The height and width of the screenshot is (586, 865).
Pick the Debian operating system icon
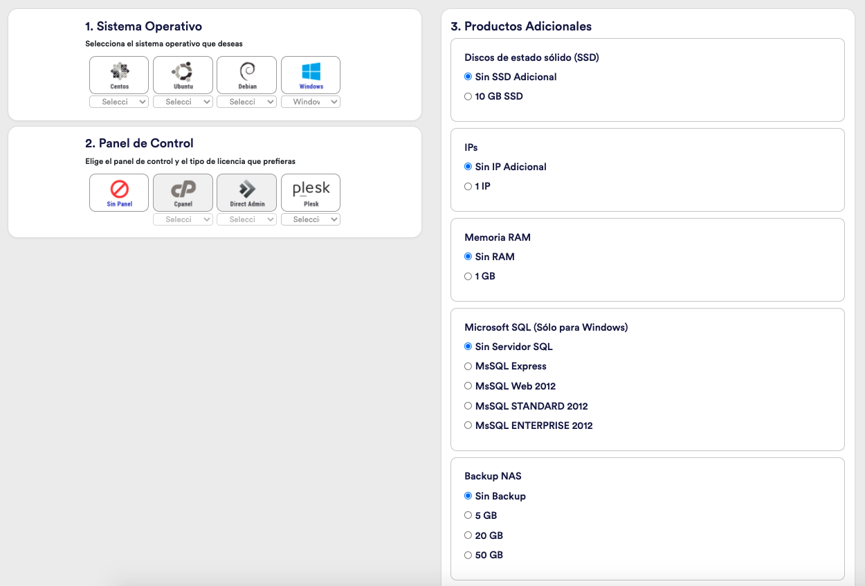click(x=246, y=75)
